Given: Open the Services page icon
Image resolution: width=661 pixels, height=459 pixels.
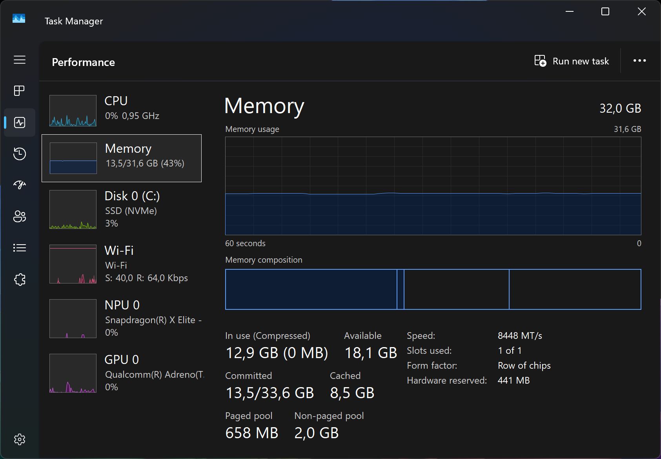Looking at the screenshot, I should pos(20,280).
